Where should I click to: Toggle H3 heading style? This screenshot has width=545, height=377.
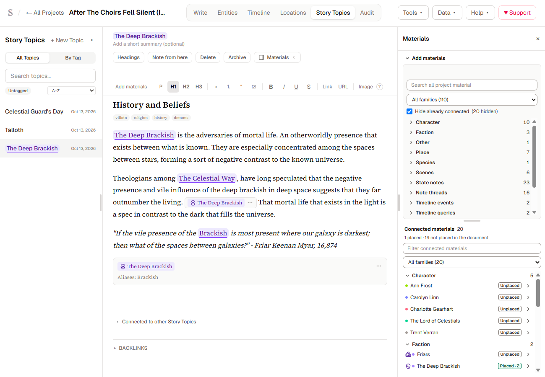point(199,87)
